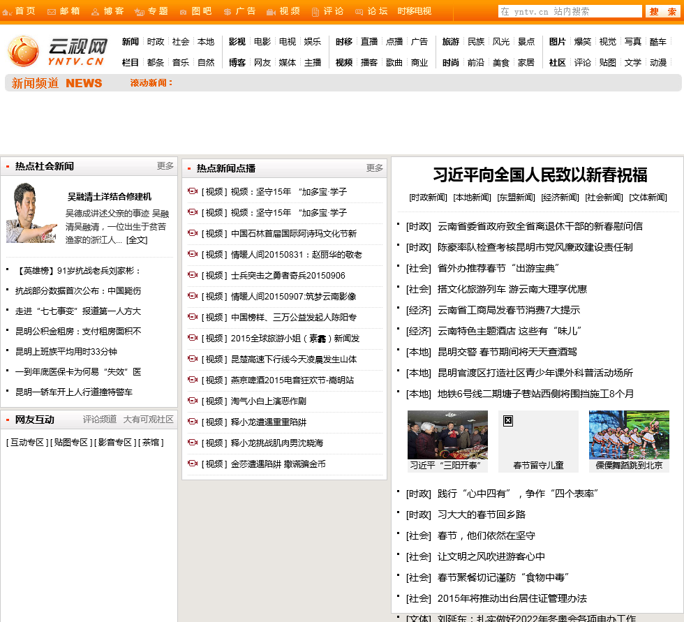This screenshot has height=622, width=684.
Task: Open the [茶馆] link
Action: click(x=151, y=443)
